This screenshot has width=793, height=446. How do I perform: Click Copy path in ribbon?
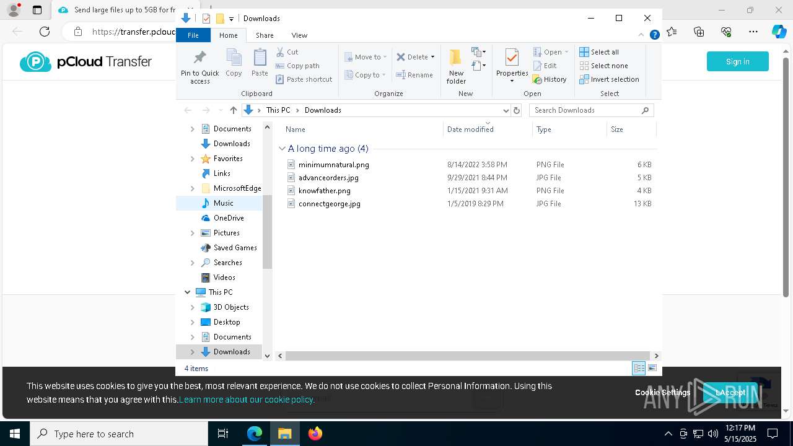tap(297, 66)
